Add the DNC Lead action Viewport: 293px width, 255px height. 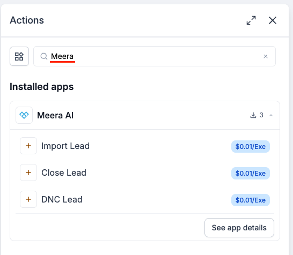tap(28, 199)
